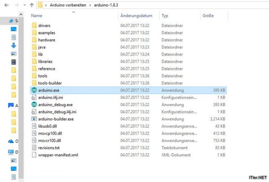Select the file name arduino.l4j.ini

[x=51, y=97]
